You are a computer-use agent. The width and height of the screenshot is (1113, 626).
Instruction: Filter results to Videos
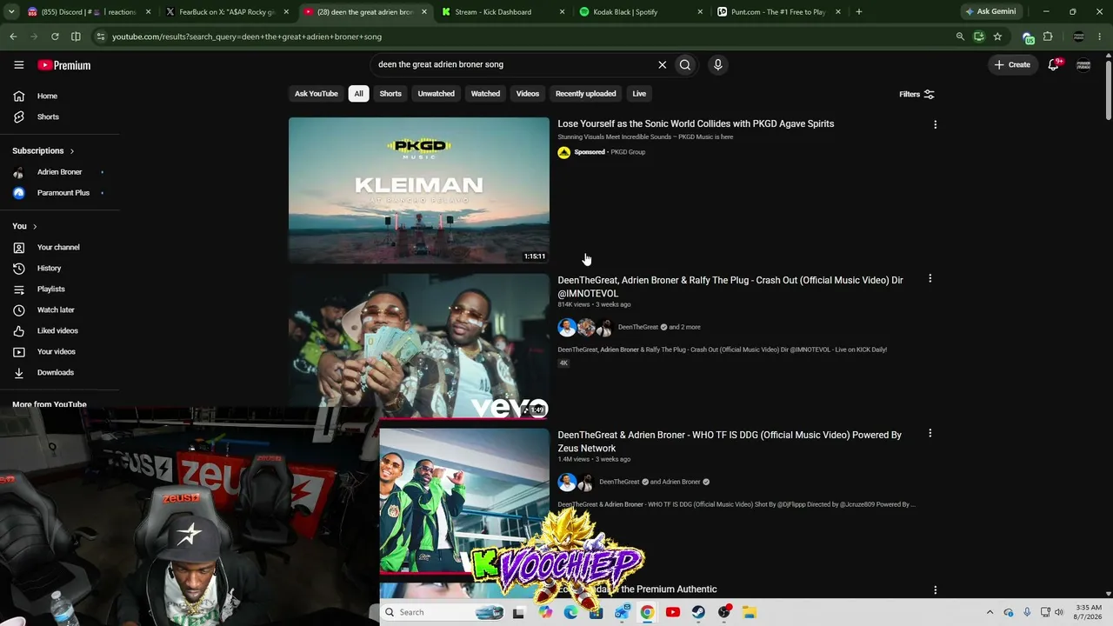pos(528,94)
